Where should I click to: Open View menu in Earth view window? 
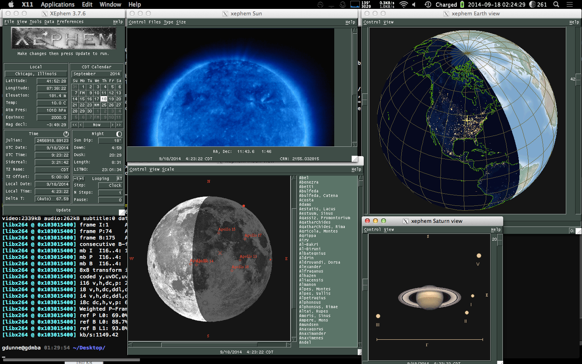(x=388, y=22)
